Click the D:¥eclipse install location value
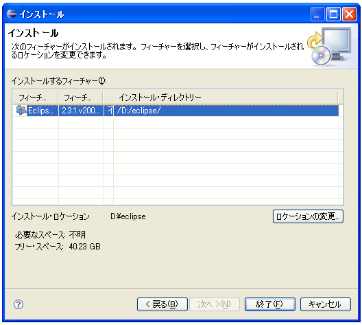 (128, 216)
